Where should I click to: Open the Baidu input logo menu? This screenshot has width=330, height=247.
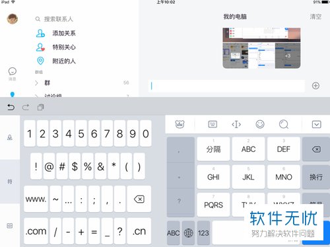(x=180, y=124)
